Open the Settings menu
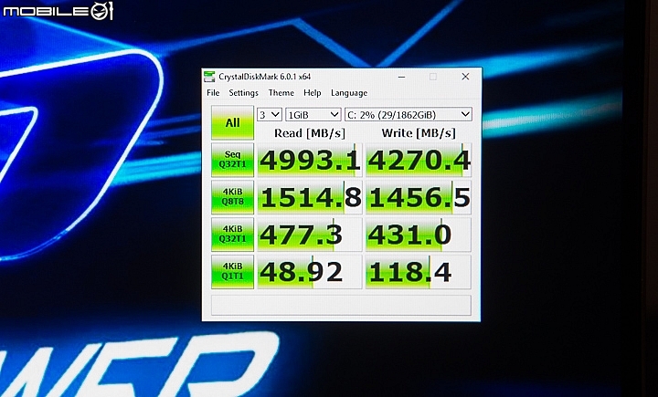 (243, 93)
